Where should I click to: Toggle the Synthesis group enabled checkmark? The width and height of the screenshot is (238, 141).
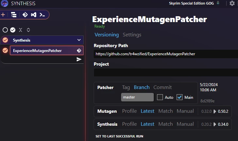(5, 40)
